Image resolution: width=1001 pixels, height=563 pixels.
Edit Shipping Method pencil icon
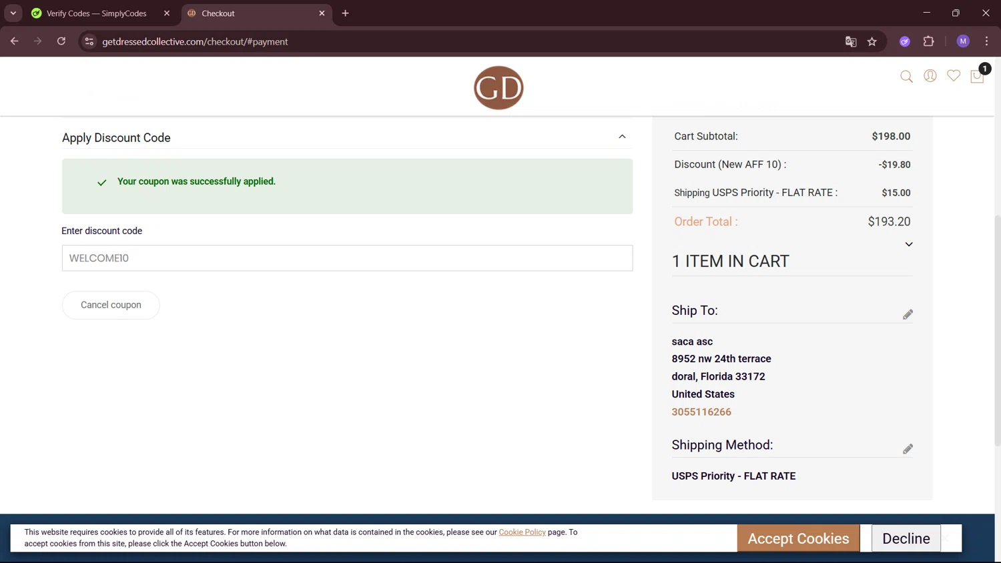click(x=908, y=449)
